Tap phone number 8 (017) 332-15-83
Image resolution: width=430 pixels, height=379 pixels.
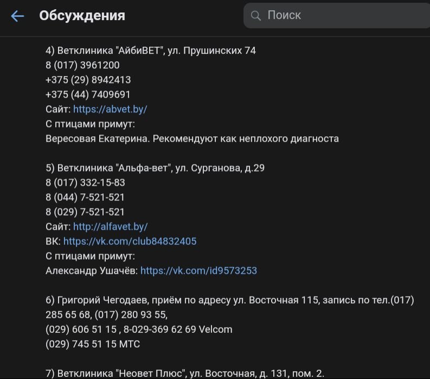coord(85,182)
